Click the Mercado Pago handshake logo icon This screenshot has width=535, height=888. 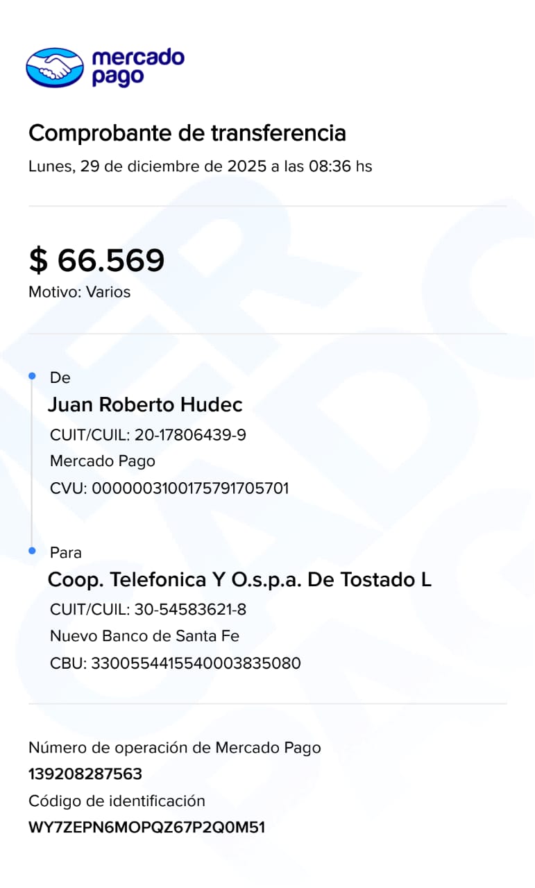(x=55, y=67)
